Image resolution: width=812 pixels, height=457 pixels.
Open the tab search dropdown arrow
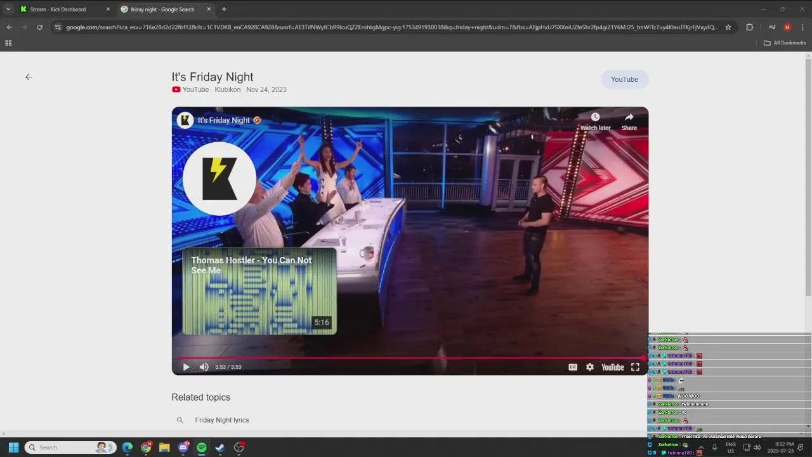8,9
